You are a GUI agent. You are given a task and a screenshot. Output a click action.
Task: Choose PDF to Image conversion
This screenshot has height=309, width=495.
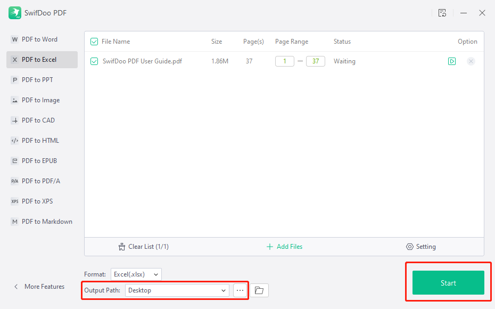point(42,100)
